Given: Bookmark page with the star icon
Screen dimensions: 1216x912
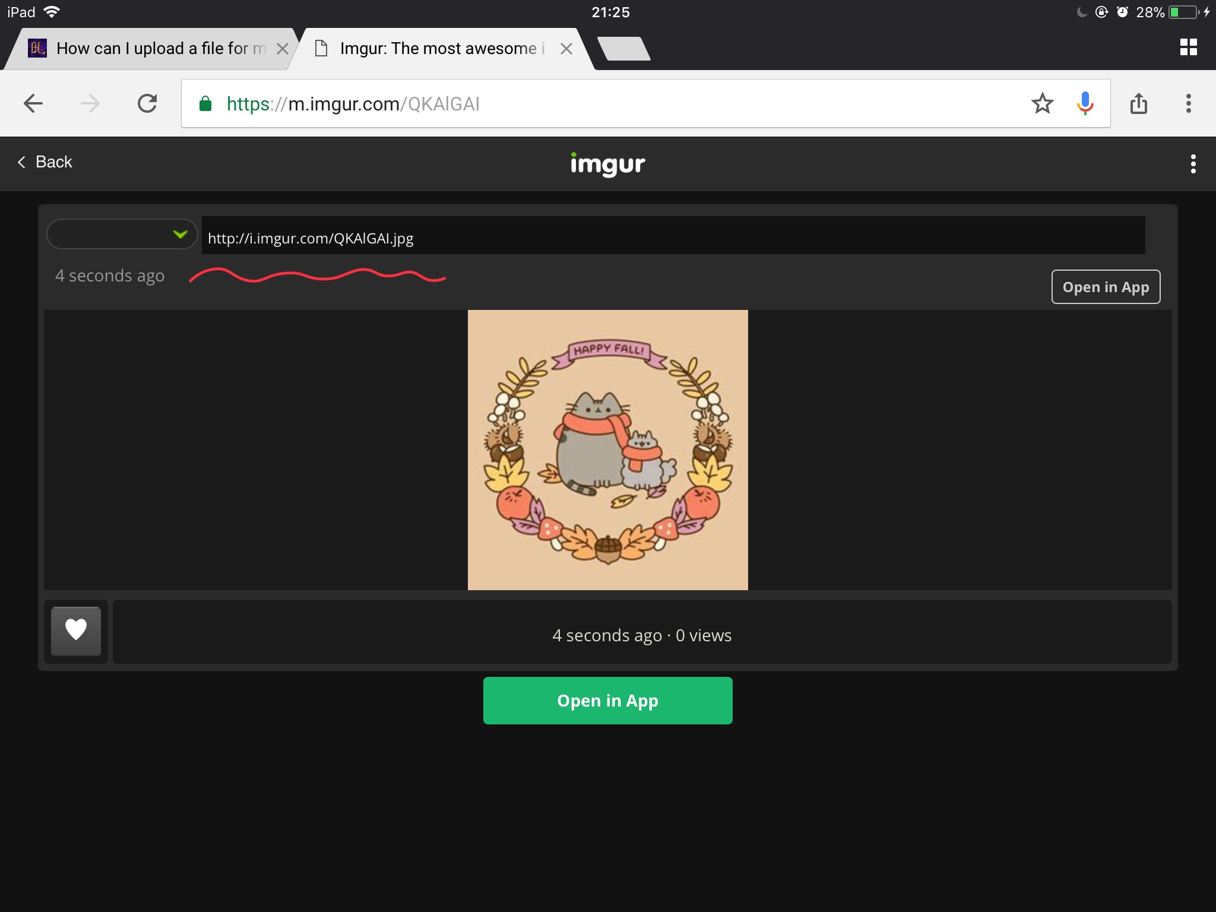Looking at the screenshot, I should (1042, 103).
